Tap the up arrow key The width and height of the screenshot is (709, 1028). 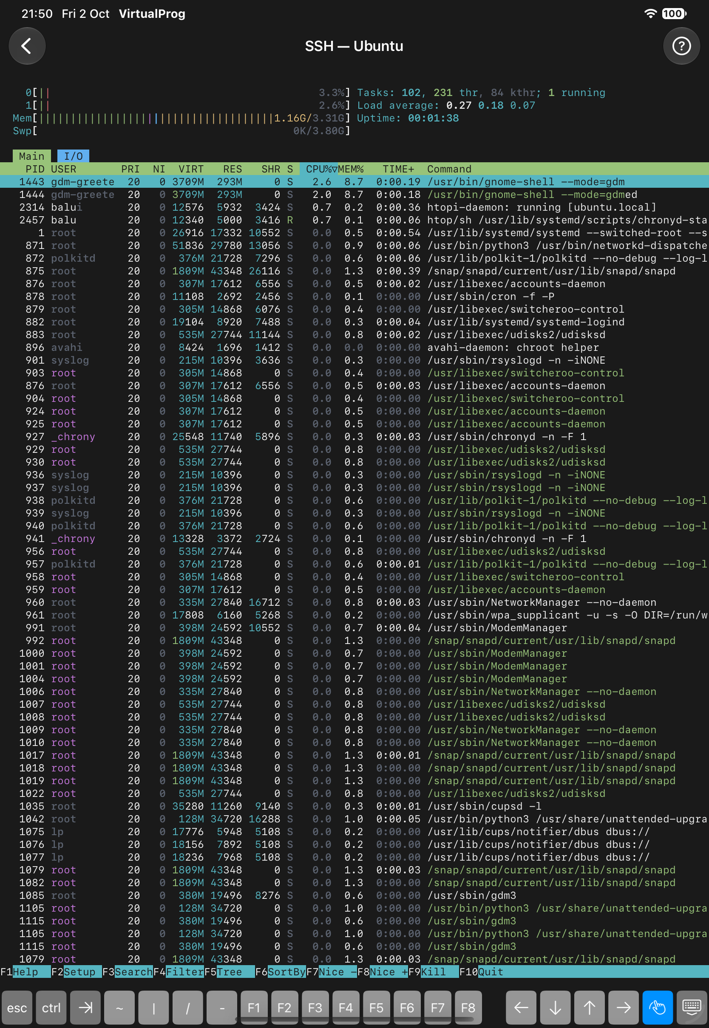pyautogui.click(x=590, y=1008)
